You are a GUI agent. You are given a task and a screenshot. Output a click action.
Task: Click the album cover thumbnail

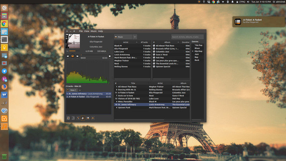pyautogui.click(x=73, y=41)
